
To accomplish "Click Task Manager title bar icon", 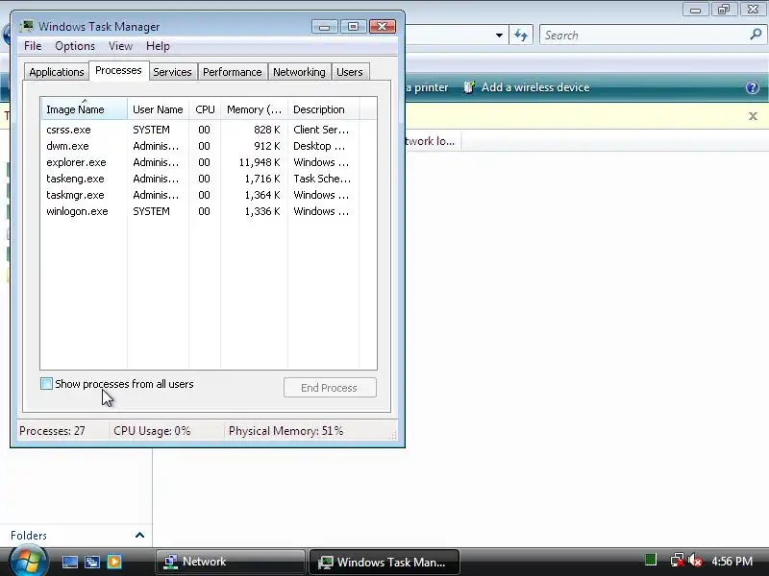I will (27, 26).
